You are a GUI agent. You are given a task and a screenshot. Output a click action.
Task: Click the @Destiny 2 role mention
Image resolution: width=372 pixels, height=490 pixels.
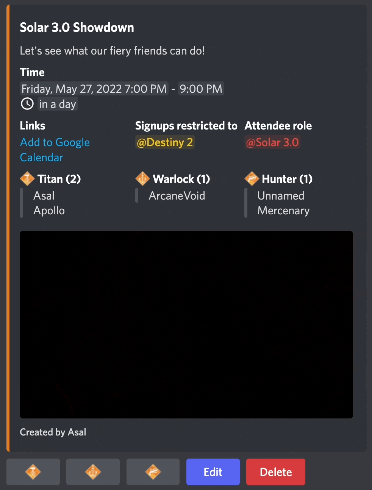pos(165,142)
